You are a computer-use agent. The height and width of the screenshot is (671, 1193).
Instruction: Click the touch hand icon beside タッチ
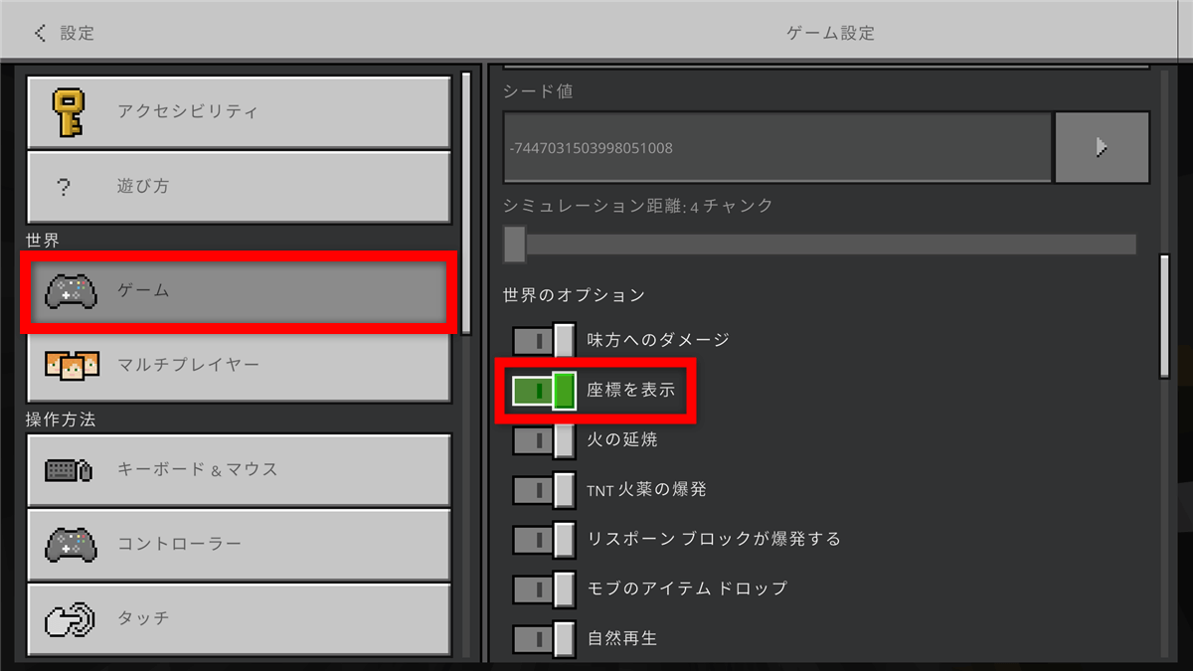click(x=72, y=618)
